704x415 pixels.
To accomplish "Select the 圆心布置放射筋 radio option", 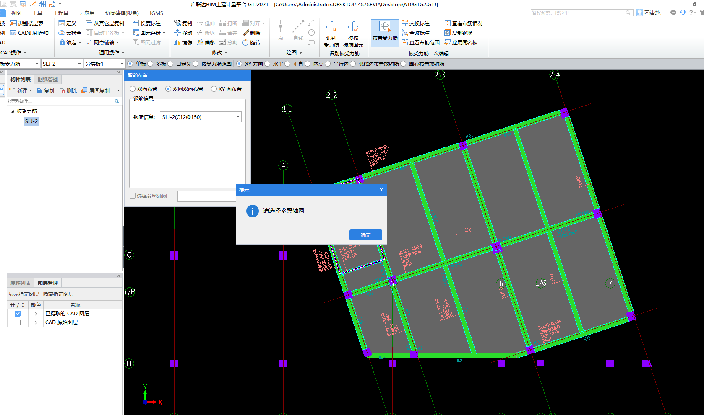I will (x=403, y=64).
